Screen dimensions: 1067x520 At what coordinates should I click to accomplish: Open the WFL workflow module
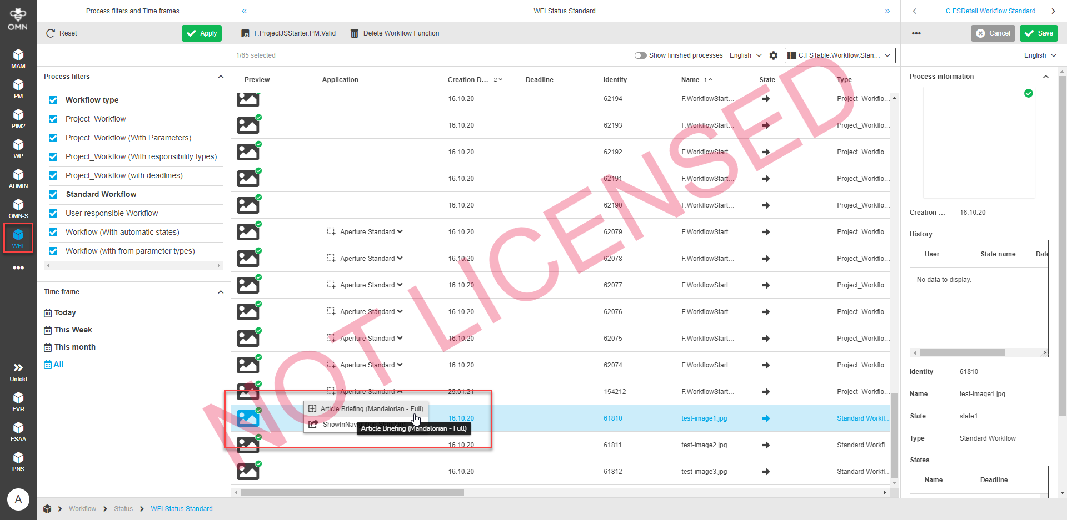click(x=18, y=238)
